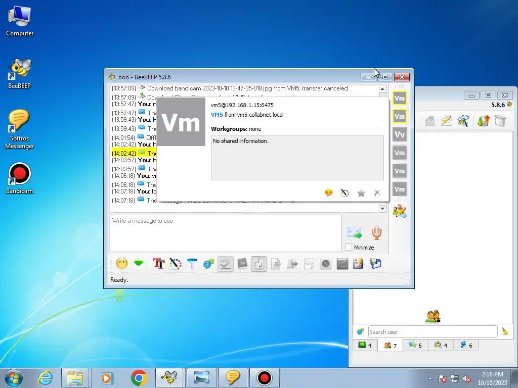Viewport: 518px width, 388px height.
Task: Enable the Minimize checkbox
Action: pos(348,248)
